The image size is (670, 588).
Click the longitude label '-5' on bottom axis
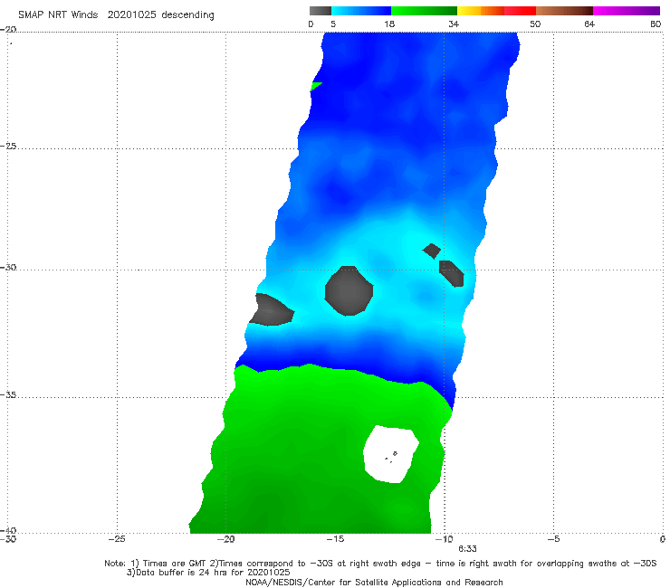(x=553, y=539)
